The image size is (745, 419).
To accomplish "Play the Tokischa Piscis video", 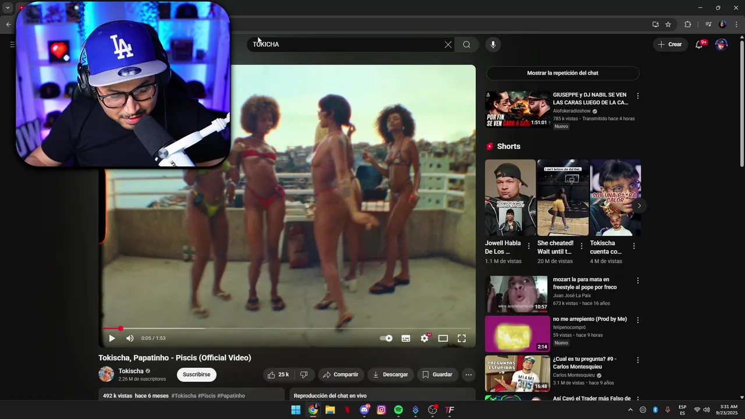I will 112,338.
